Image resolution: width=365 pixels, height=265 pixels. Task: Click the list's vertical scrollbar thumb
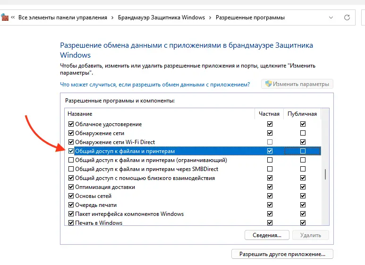pyautogui.click(x=325, y=174)
